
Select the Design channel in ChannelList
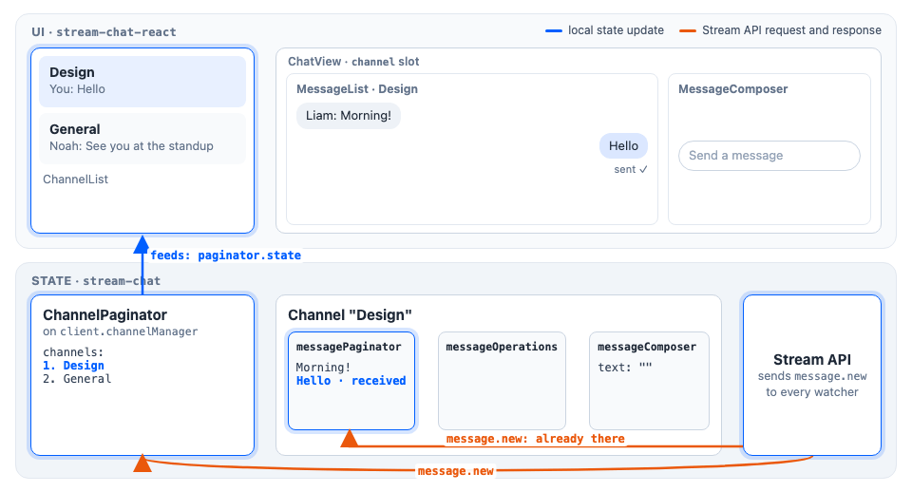142,82
